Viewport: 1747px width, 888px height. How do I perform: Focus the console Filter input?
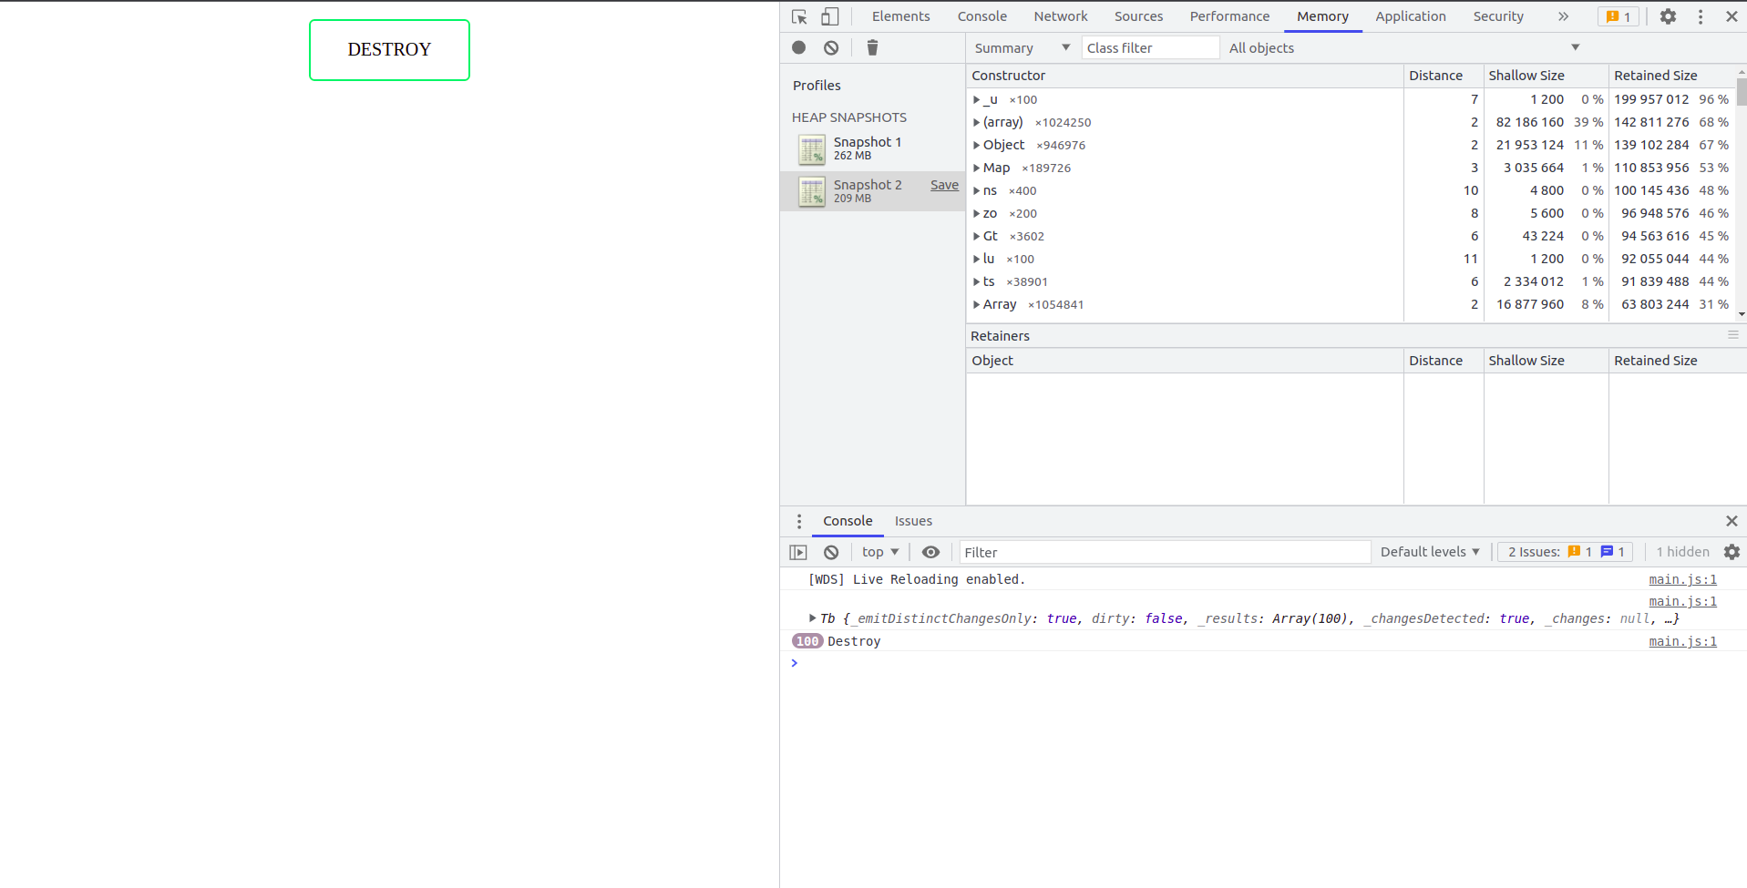[x=1165, y=552]
